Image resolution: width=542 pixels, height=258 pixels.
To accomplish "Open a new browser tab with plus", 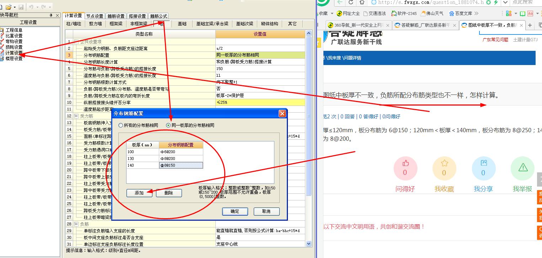I will [530, 25].
